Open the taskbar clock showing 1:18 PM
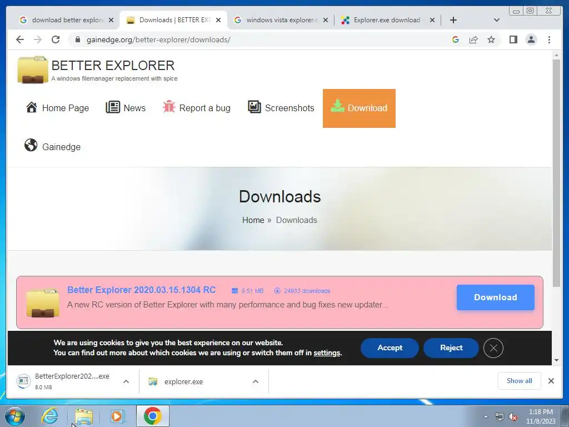 click(541, 416)
